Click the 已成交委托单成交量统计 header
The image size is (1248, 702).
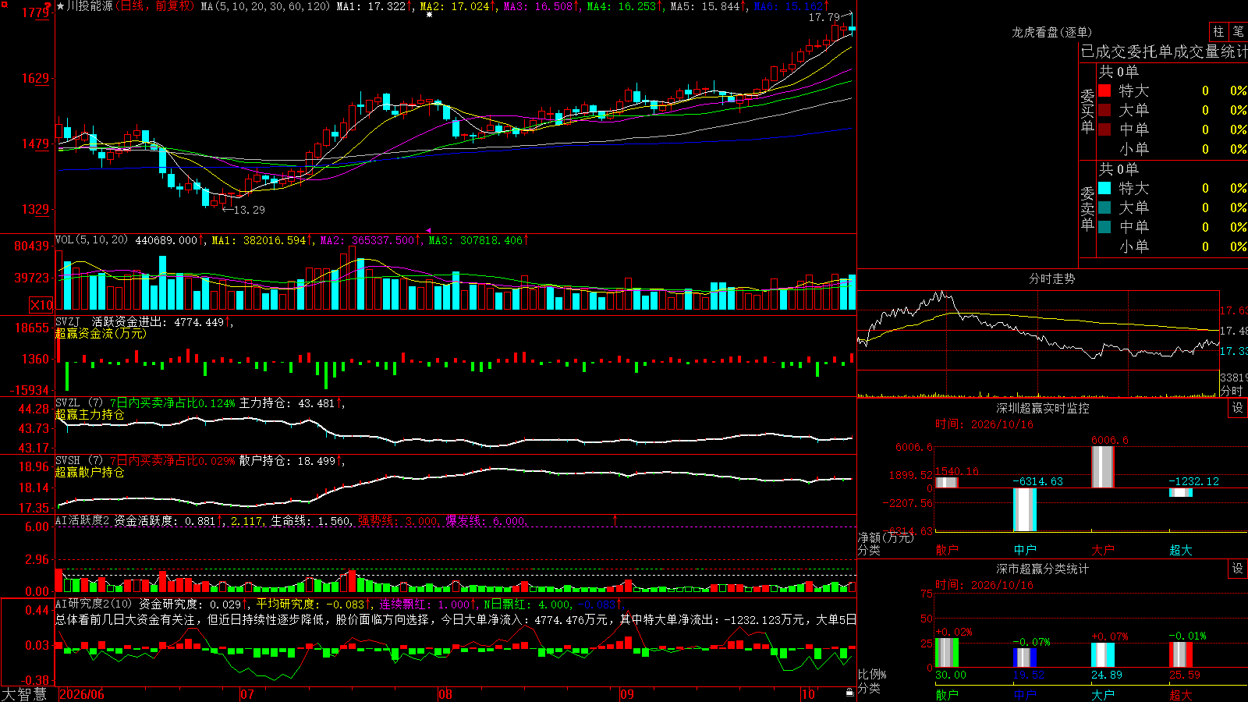1164,51
